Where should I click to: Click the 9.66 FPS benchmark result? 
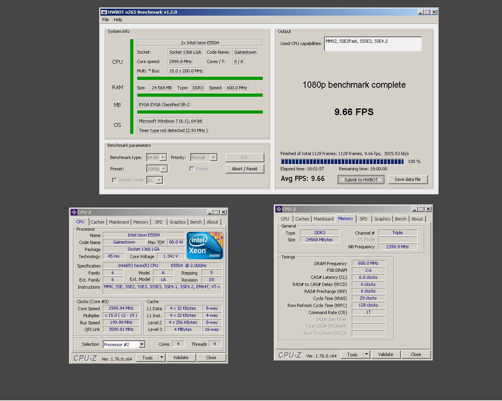[354, 112]
